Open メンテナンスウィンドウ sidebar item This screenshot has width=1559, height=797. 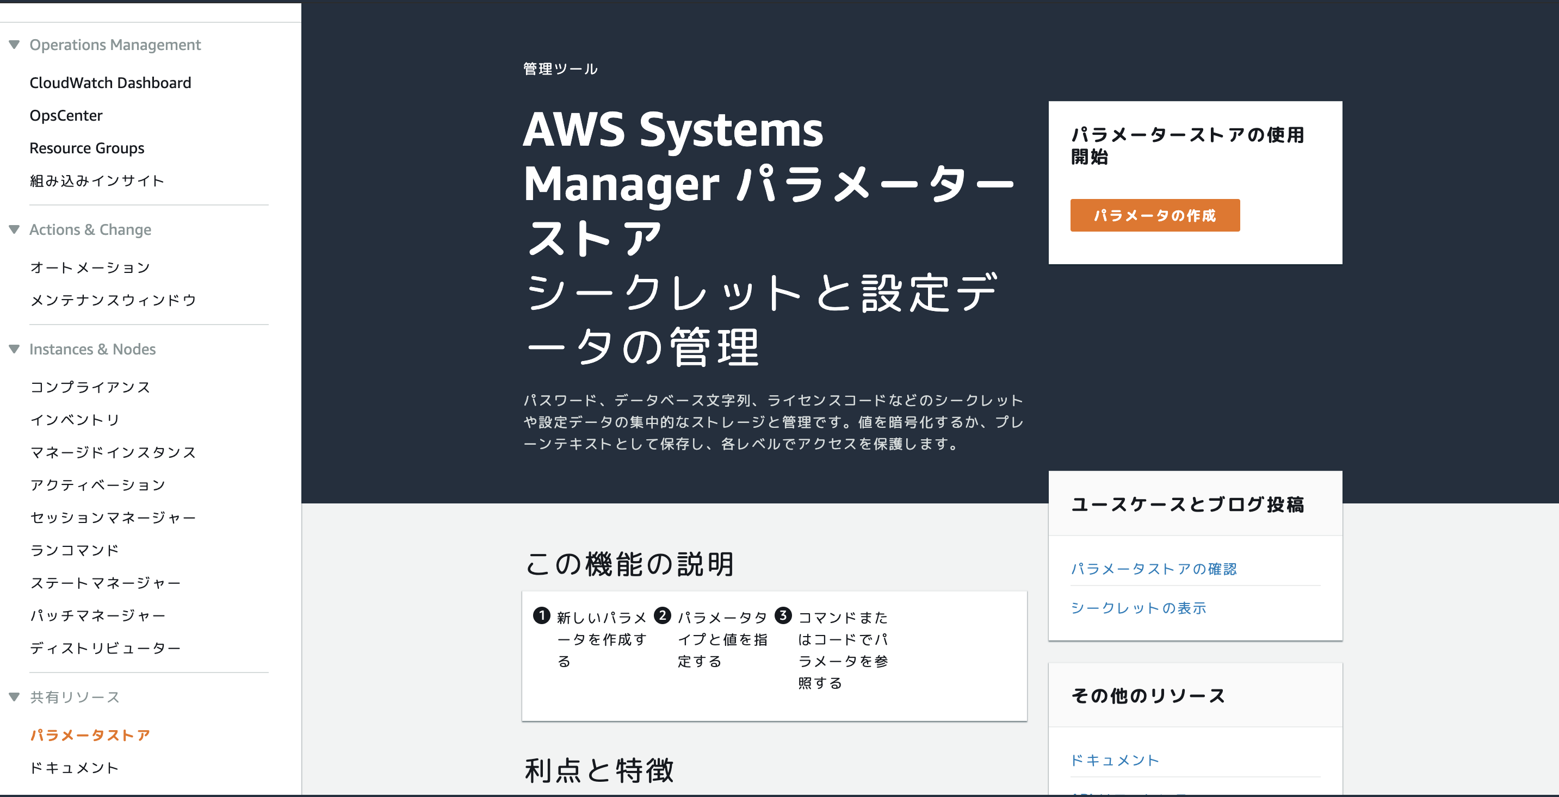pos(113,300)
